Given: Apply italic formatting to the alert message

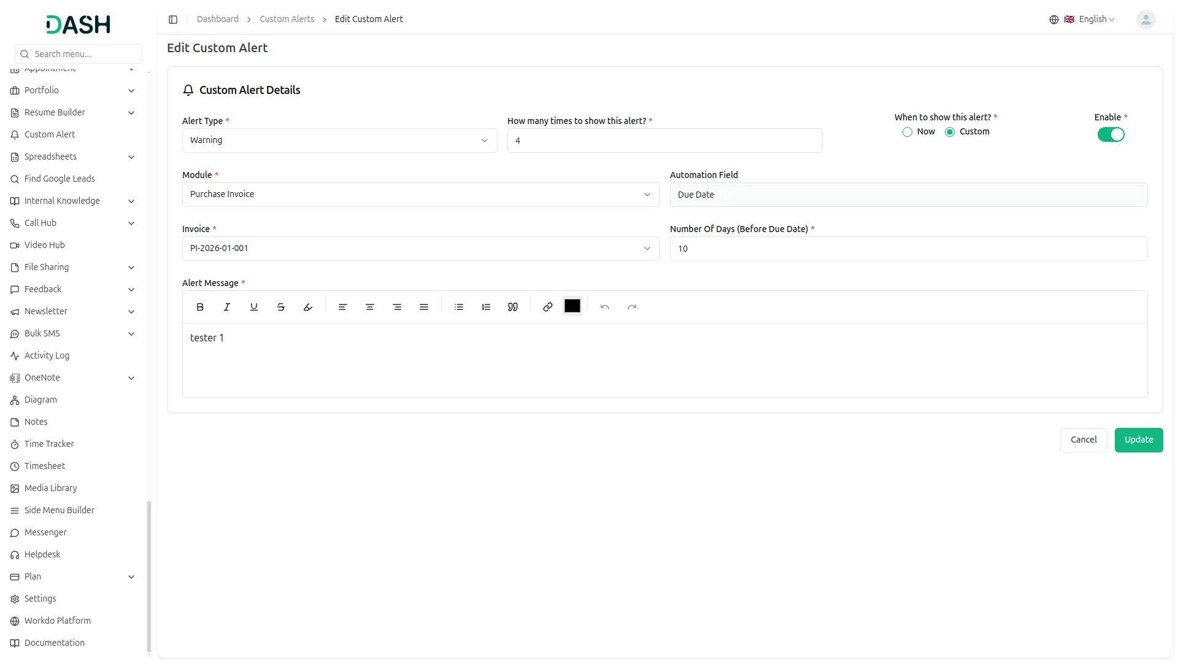Looking at the screenshot, I should (227, 307).
